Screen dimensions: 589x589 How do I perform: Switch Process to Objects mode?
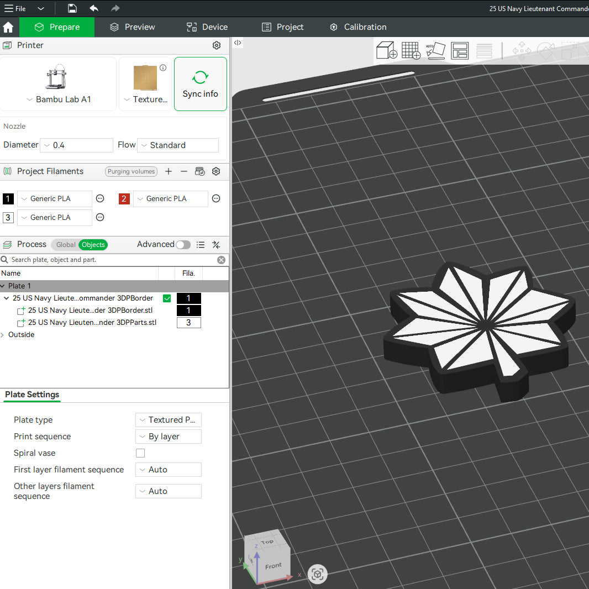(93, 245)
